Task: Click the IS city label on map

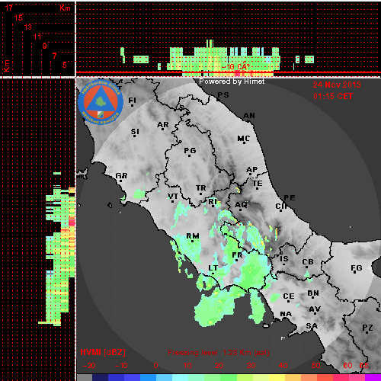Action: [284, 258]
